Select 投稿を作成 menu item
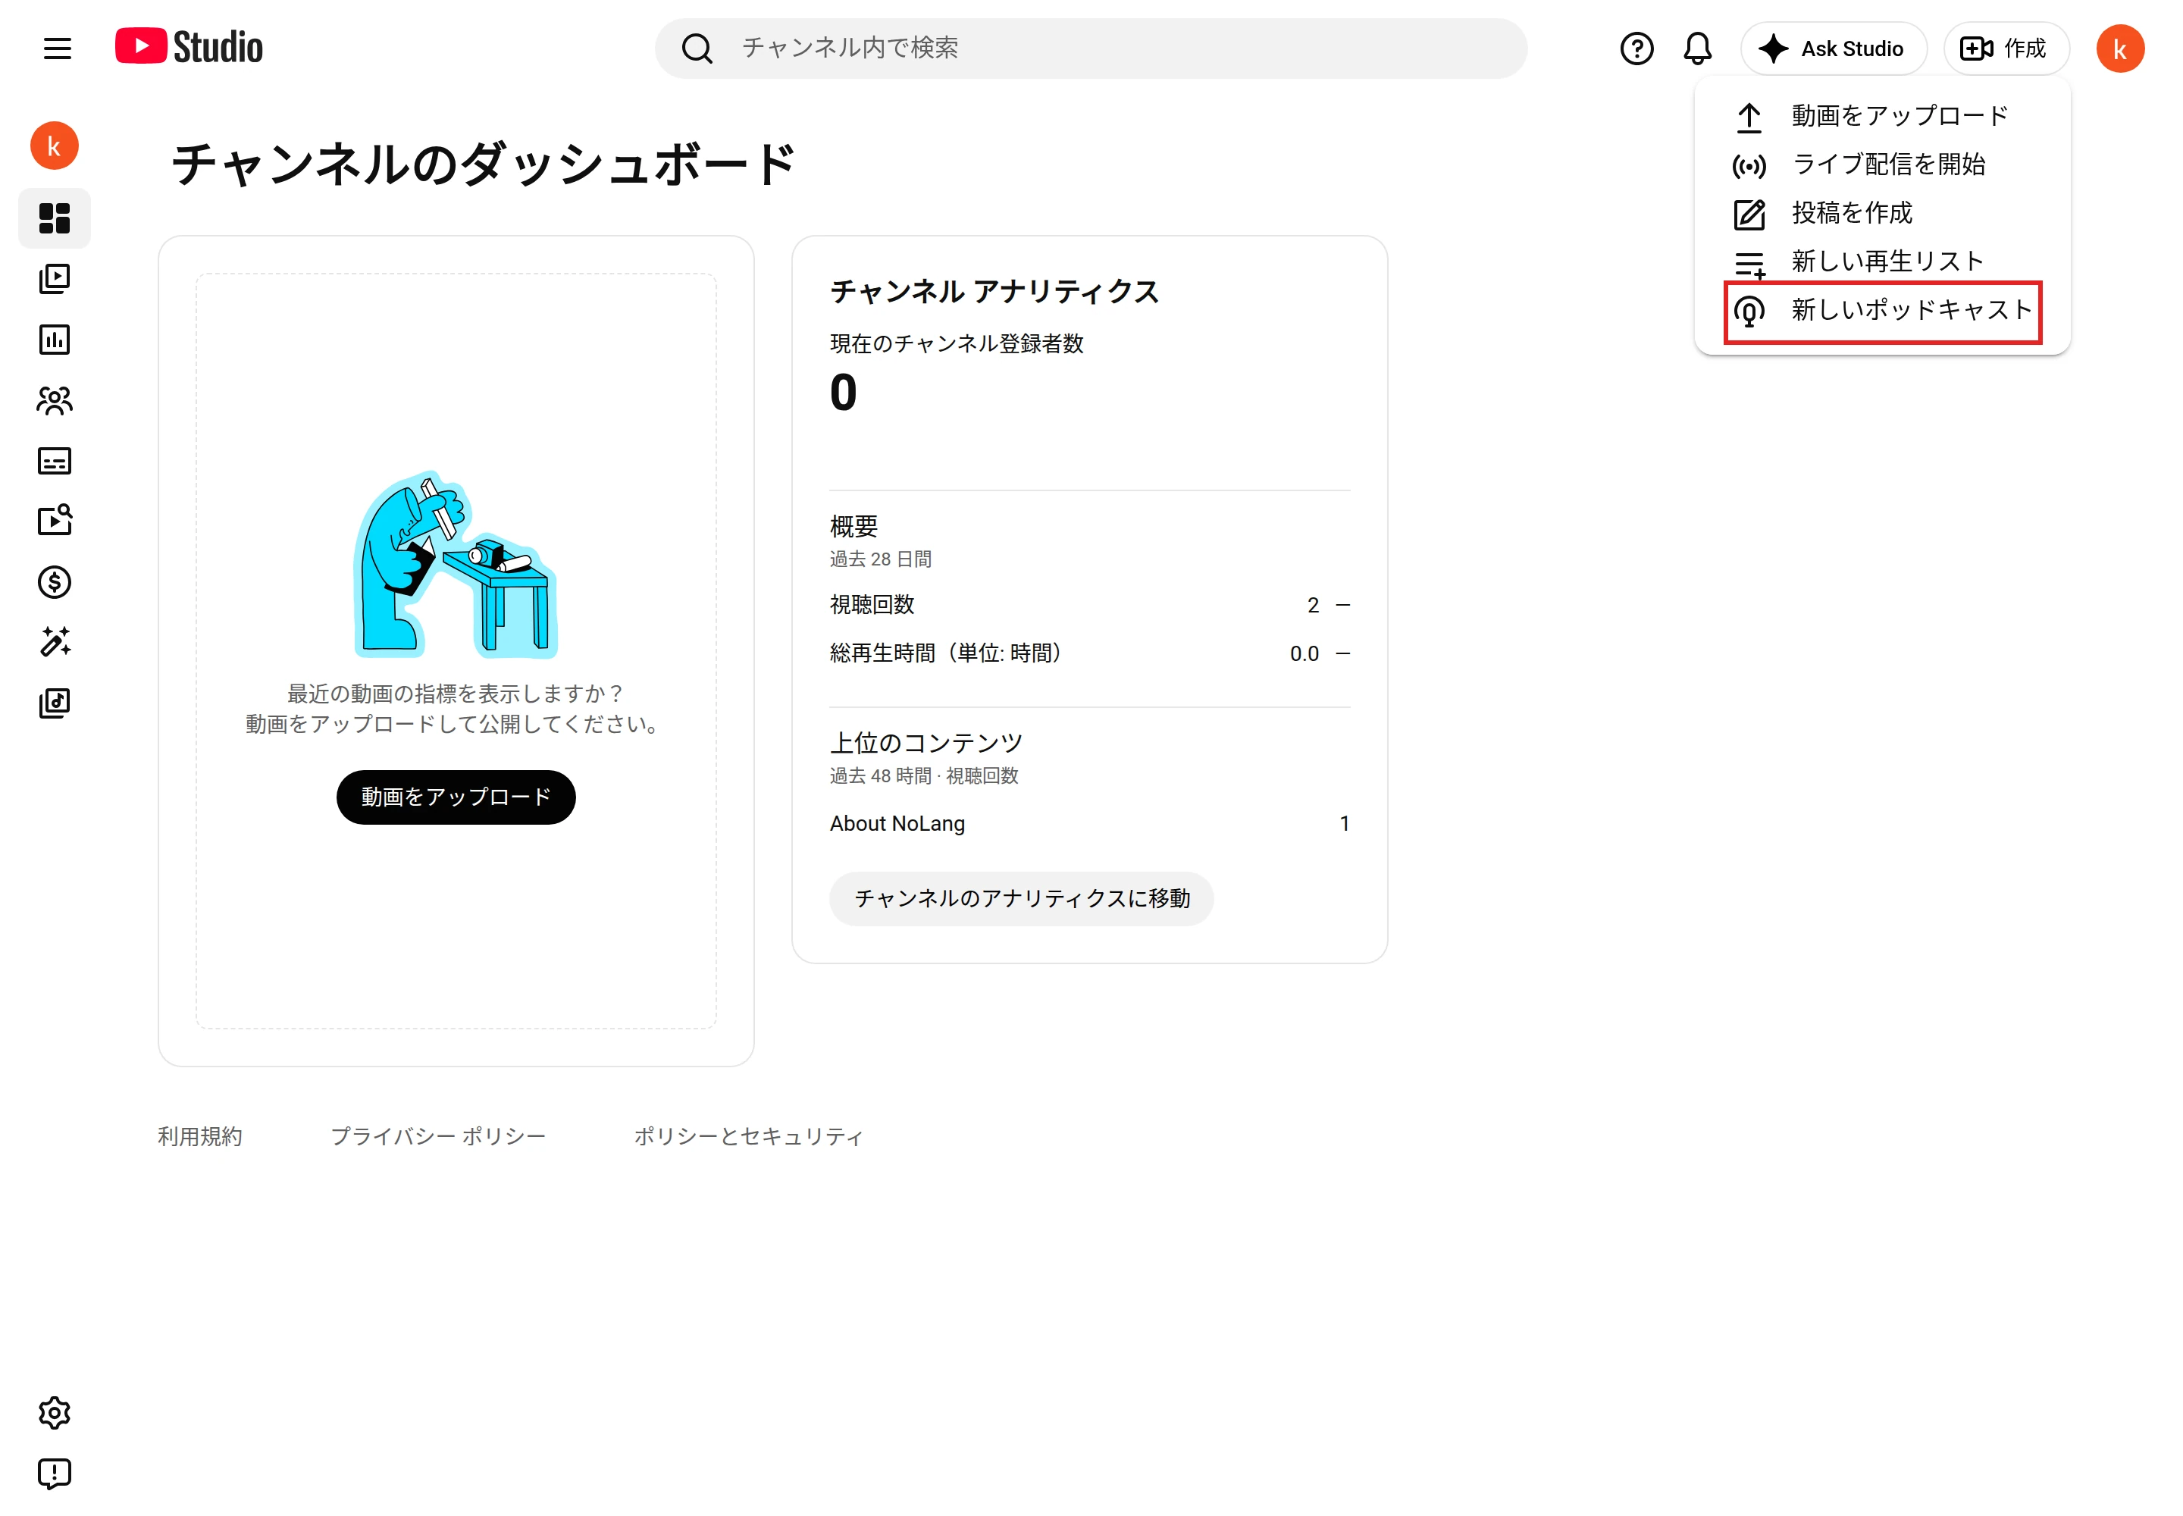2183x1516 pixels. [1881, 213]
